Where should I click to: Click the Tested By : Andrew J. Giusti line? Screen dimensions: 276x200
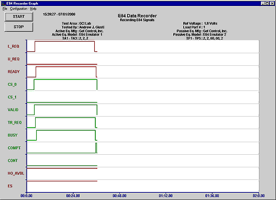[83, 27]
